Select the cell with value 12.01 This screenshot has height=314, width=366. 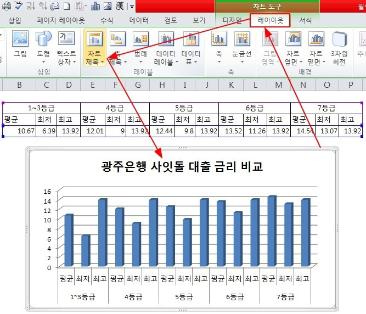click(93, 131)
